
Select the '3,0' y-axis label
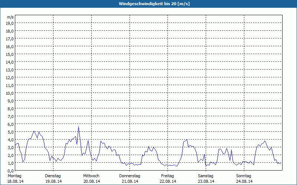[x=11, y=148]
